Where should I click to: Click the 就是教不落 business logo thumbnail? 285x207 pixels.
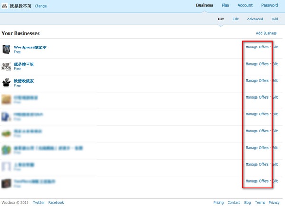7,66
